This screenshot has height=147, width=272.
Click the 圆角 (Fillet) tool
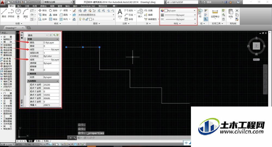[64, 15]
